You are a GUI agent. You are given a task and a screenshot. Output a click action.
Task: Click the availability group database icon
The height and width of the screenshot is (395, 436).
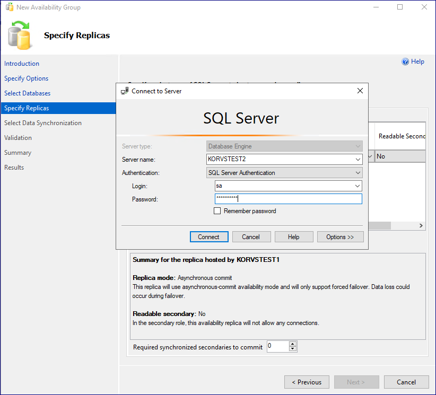tap(19, 36)
